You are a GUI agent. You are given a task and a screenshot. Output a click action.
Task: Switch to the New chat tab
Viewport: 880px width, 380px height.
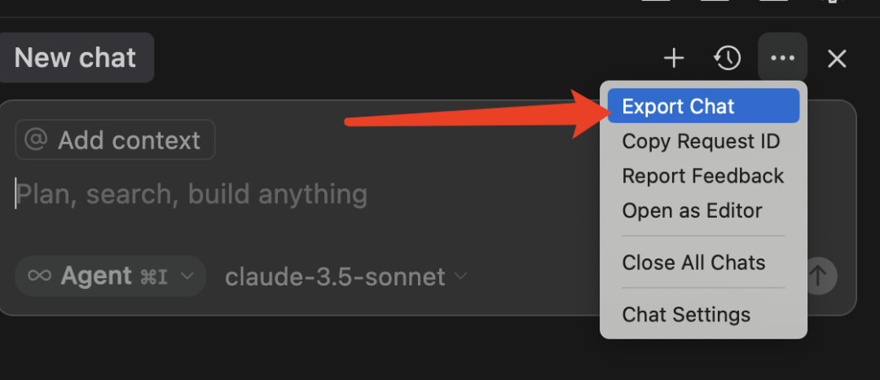(x=75, y=57)
